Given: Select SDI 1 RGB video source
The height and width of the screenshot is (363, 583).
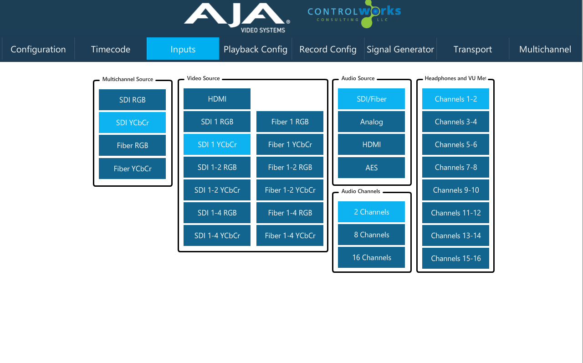Looking at the screenshot, I should (x=217, y=122).
